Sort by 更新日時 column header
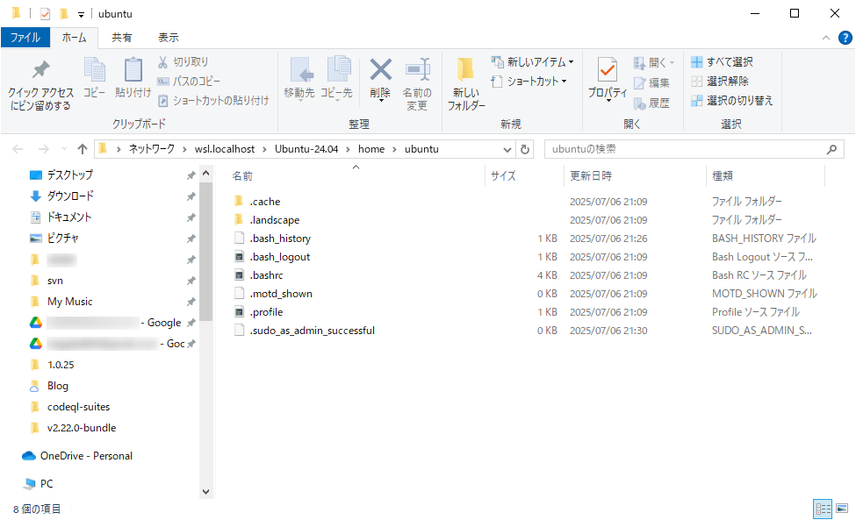Viewport: 856px width, 520px height. pos(591,176)
